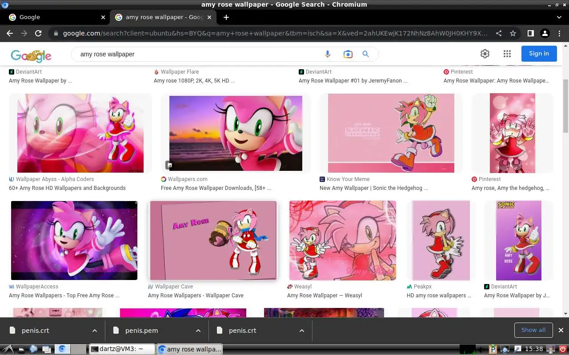Reload the current page
The height and width of the screenshot is (355, 569).
(38, 33)
